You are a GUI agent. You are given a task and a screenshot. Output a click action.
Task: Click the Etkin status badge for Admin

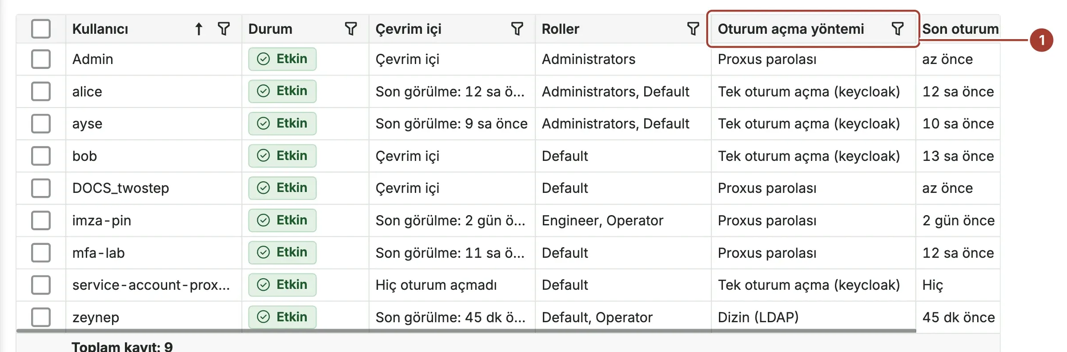pyautogui.click(x=282, y=59)
